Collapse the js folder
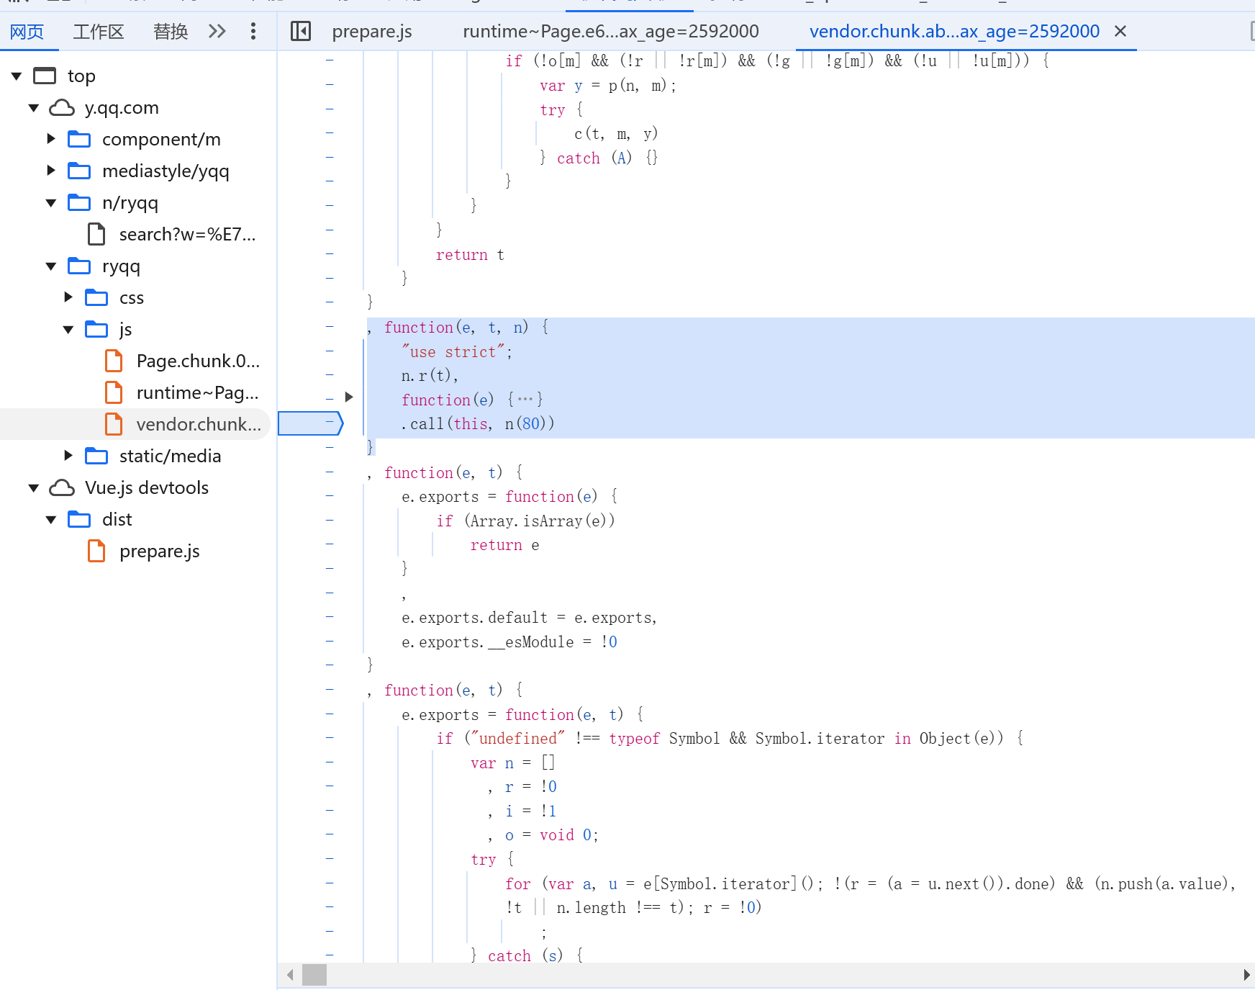Viewport: 1255px width, 990px height. tap(68, 329)
